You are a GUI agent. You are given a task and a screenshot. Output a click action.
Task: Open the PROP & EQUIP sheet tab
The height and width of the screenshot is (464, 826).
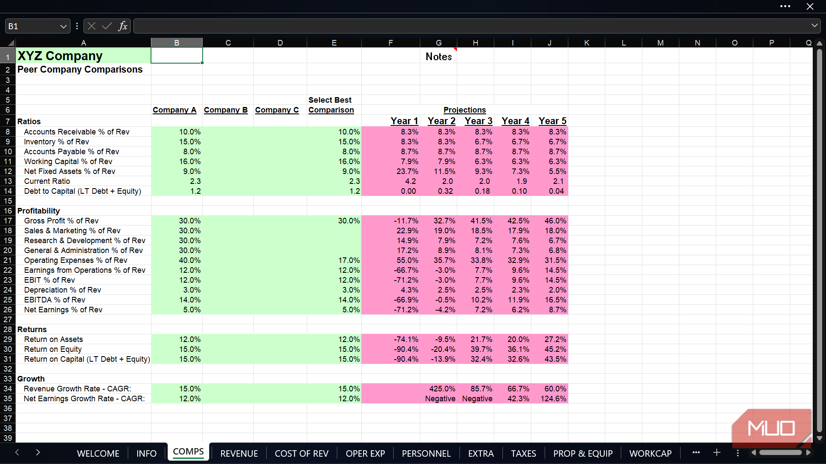click(583, 453)
